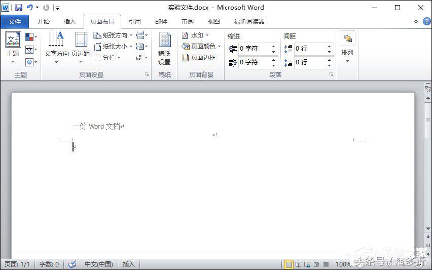Open the 主题 themes gallery
The width and height of the screenshot is (432, 270).
[13, 48]
